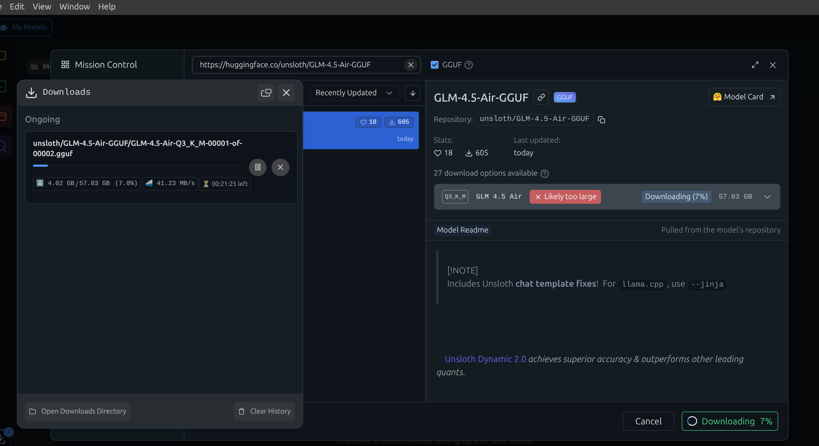Open Downloads Directory
The height and width of the screenshot is (446, 819).
78,412
